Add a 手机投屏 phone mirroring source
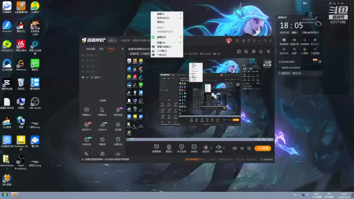 [x=181, y=149]
